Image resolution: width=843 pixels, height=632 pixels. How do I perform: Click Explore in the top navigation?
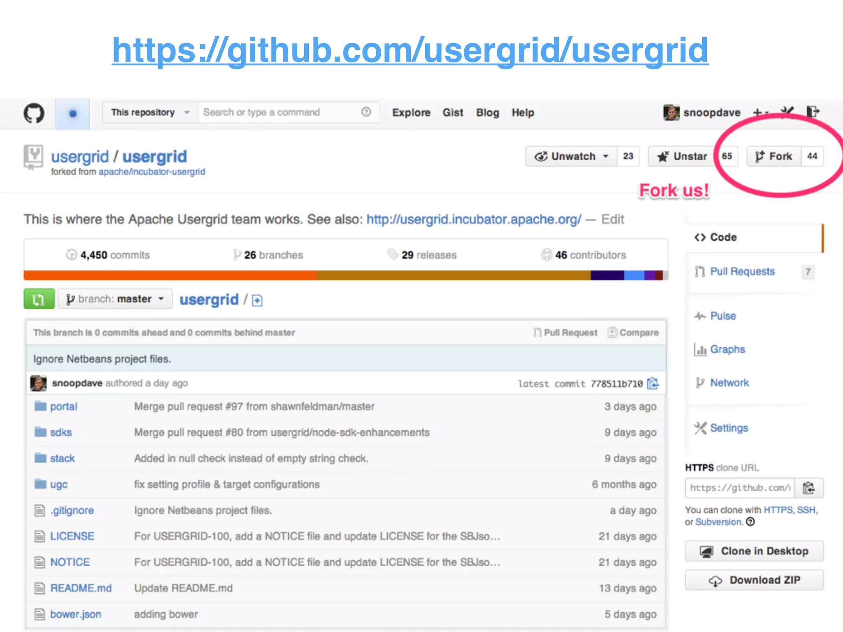coord(411,112)
